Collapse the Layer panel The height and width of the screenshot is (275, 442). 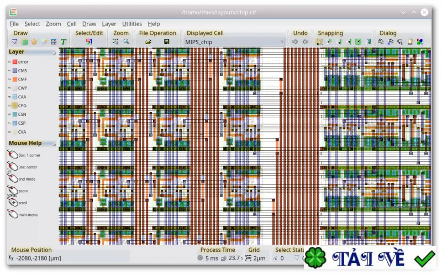tap(54, 52)
